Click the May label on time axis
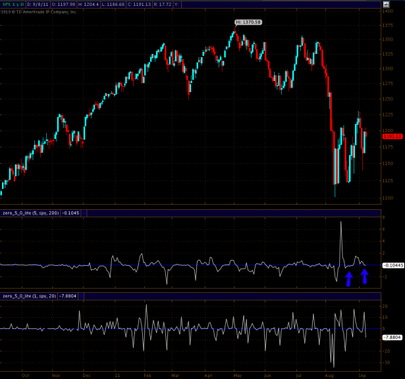Screen dimensions: 405x379 (x=238, y=376)
